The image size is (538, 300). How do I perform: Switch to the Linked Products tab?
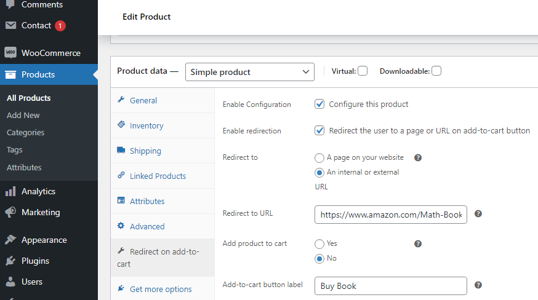coord(158,176)
